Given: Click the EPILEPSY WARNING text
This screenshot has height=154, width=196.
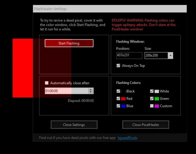Looking at the screenshot, I should [144, 25].
